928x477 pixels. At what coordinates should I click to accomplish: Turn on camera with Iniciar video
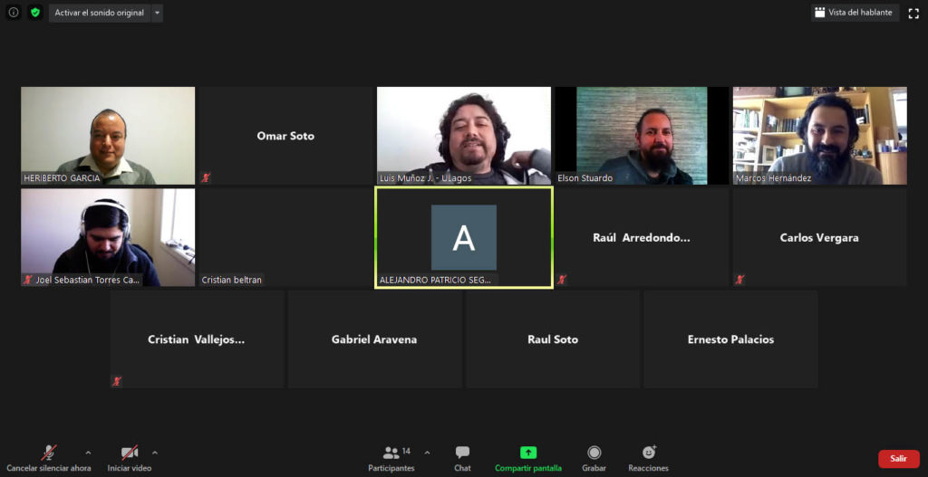[130, 458]
